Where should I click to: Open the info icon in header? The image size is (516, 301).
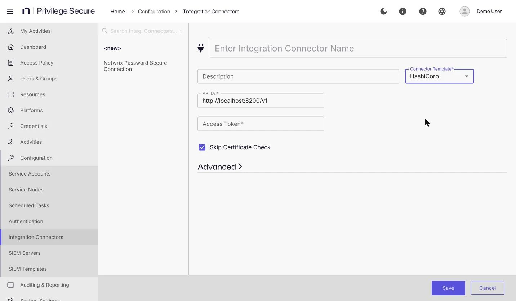[402, 11]
